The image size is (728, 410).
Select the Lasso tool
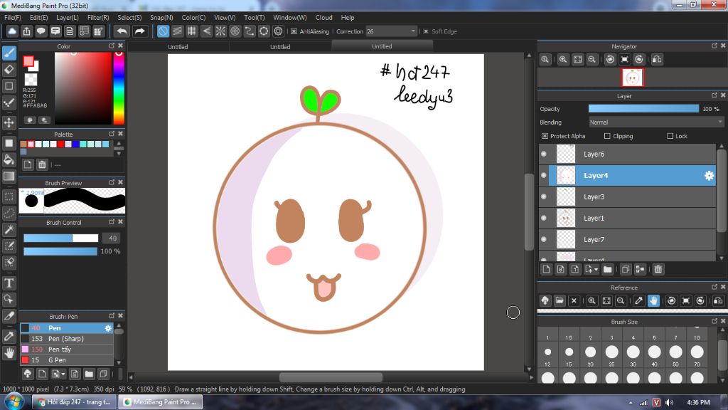point(9,213)
